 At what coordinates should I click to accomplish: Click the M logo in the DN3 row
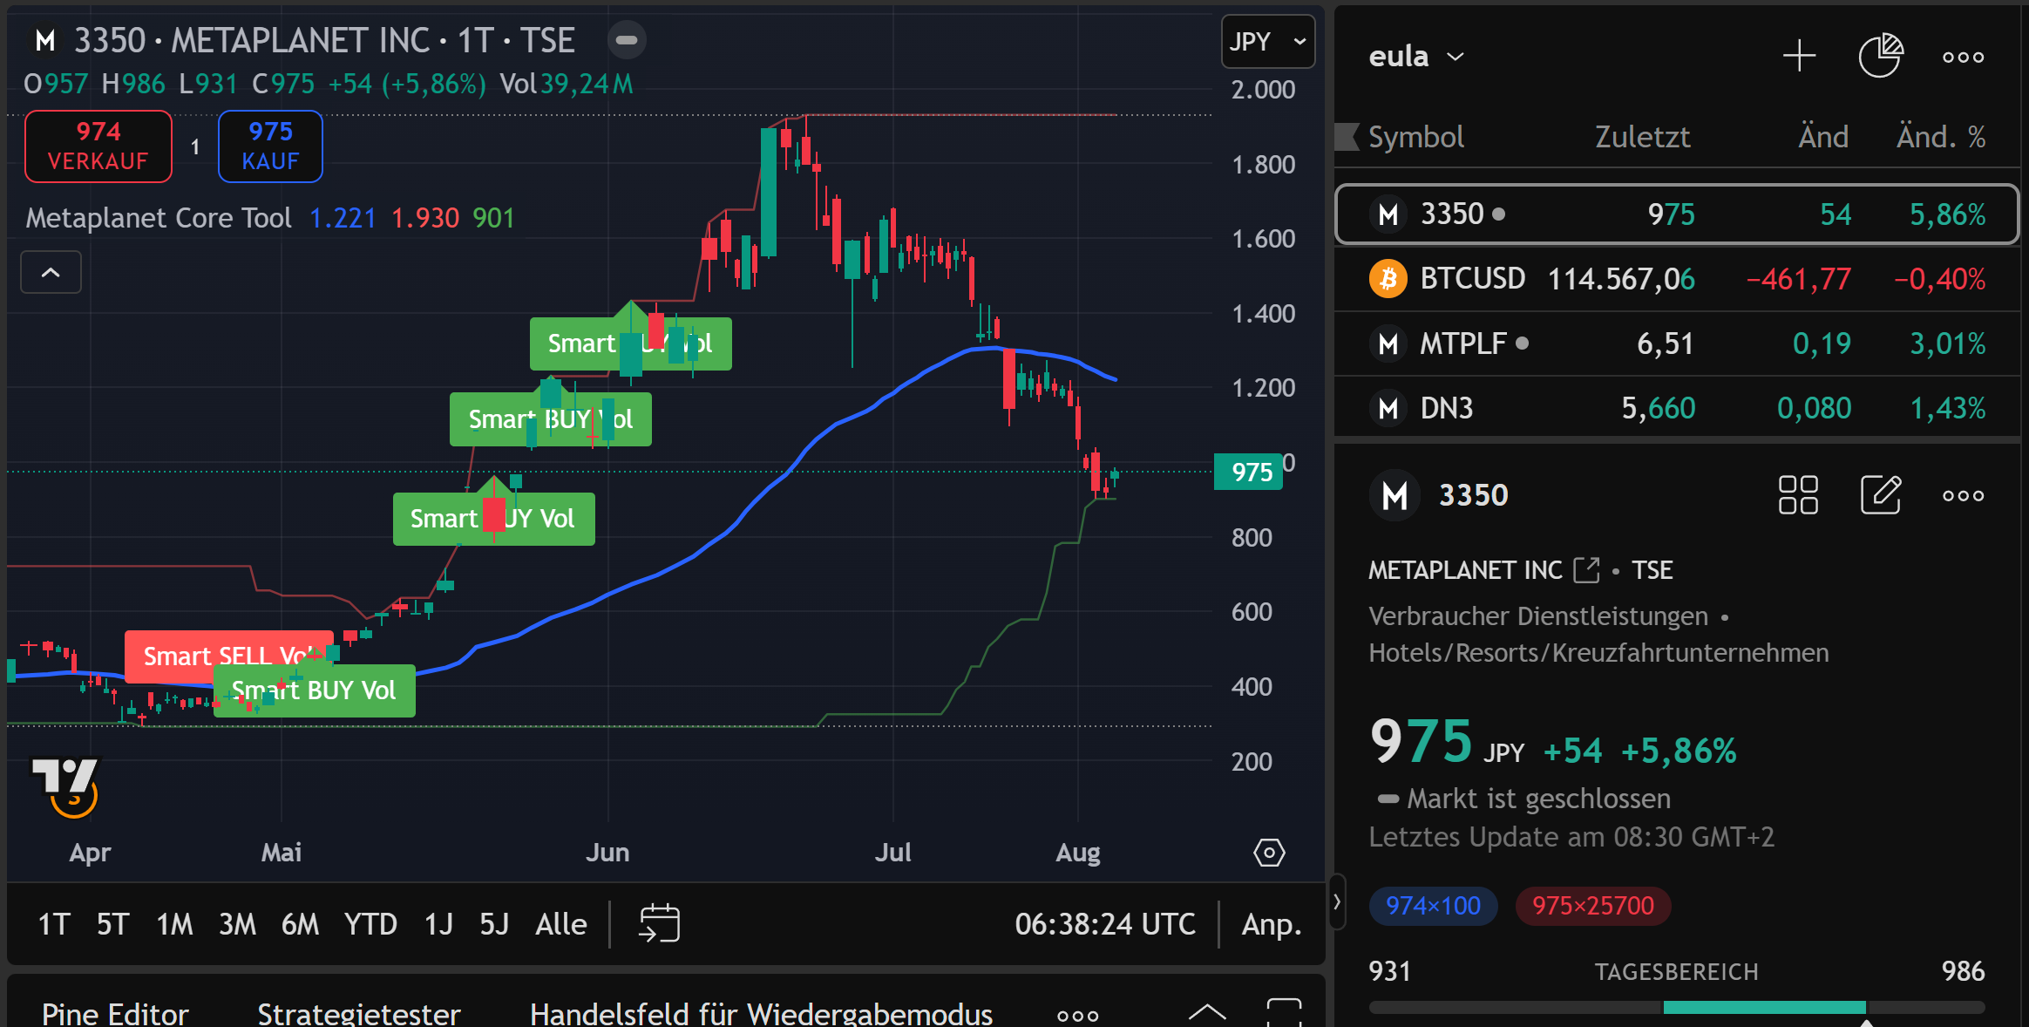(x=1388, y=408)
